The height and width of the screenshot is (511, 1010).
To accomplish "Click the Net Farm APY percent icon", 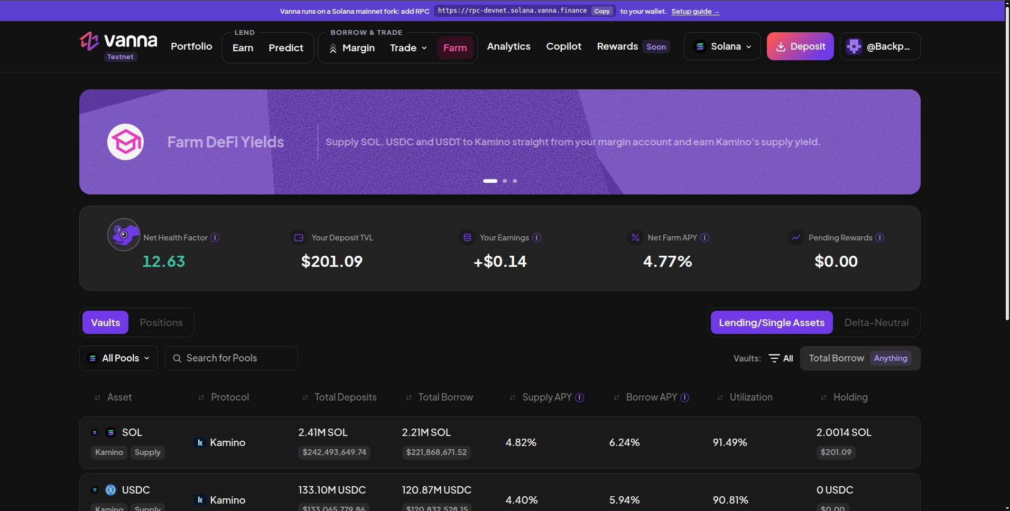I will pyautogui.click(x=635, y=238).
